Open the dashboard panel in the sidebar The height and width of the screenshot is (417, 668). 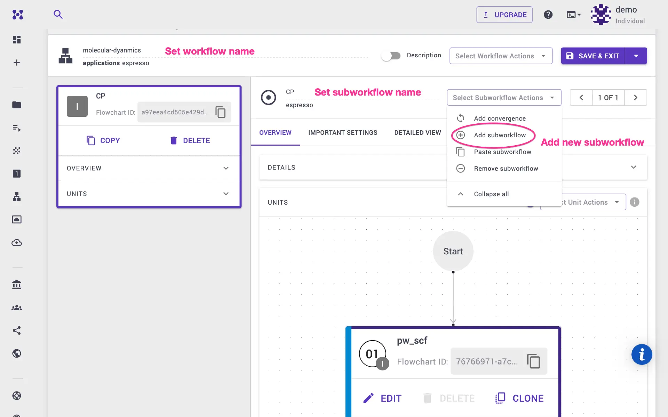click(16, 40)
